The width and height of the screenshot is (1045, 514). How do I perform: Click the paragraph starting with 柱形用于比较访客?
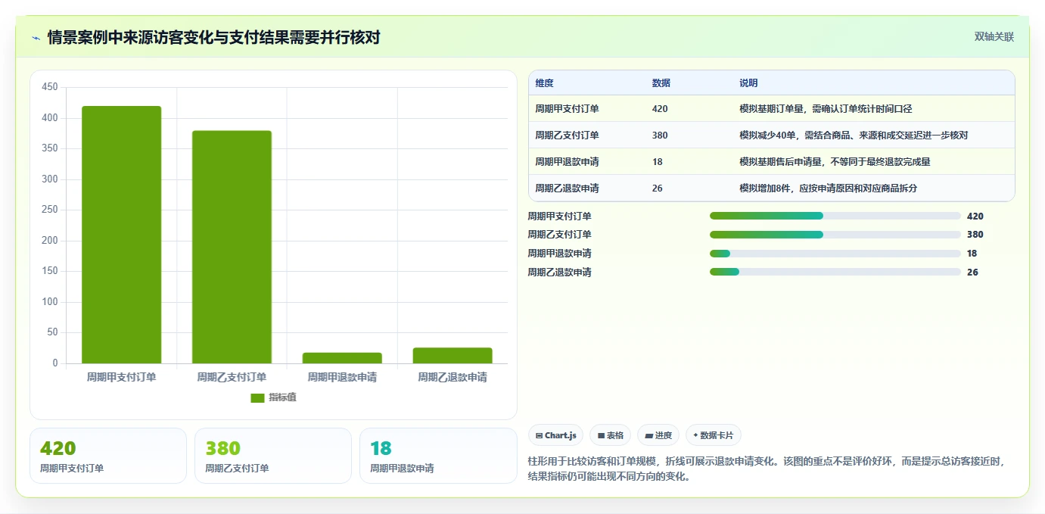[x=767, y=469]
